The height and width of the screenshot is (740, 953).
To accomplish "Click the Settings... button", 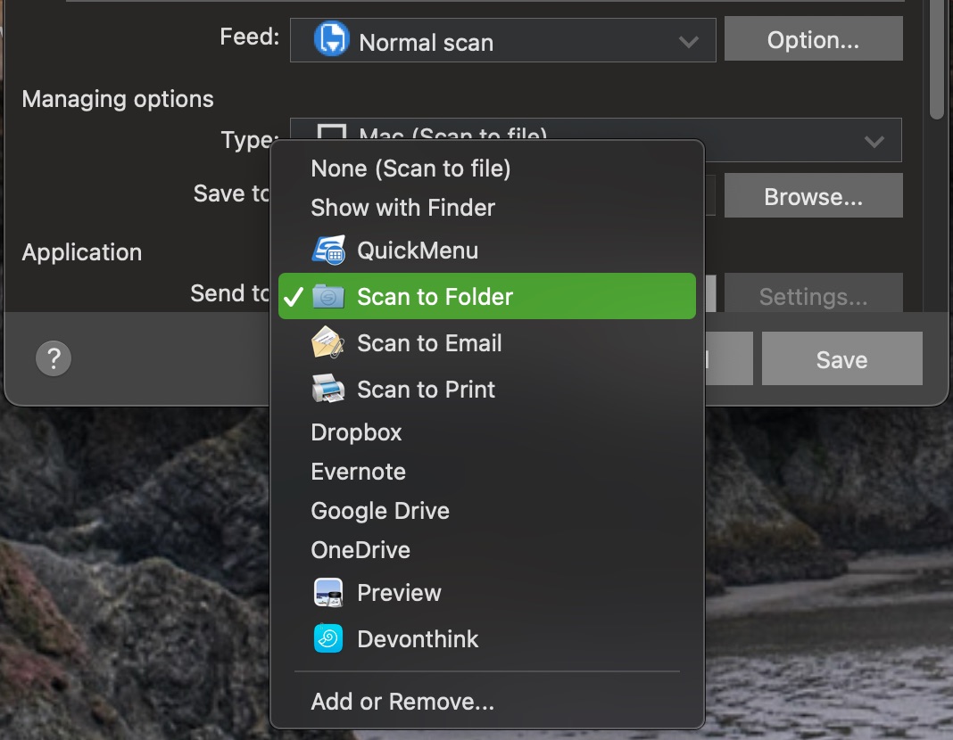I will 813,293.
